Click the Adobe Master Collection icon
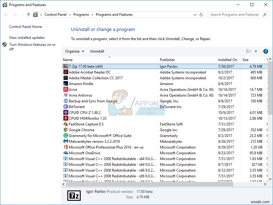 66,78
